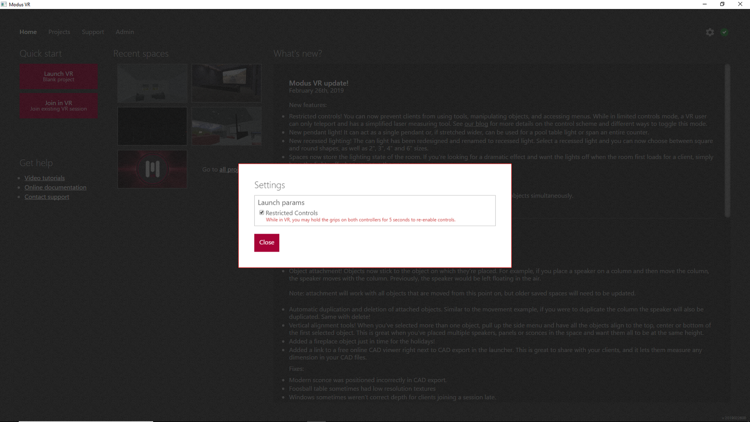Click the red grips hint text
The image size is (750, 422).
[x=361, y=220]
